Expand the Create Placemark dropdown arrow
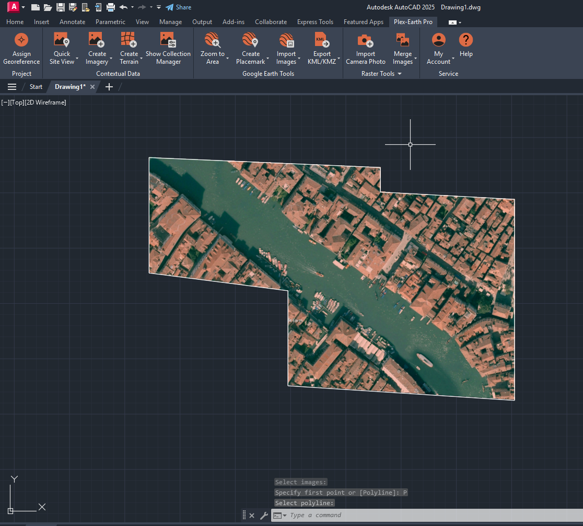This screenshot has height=526, width=583. click(267, 59)
